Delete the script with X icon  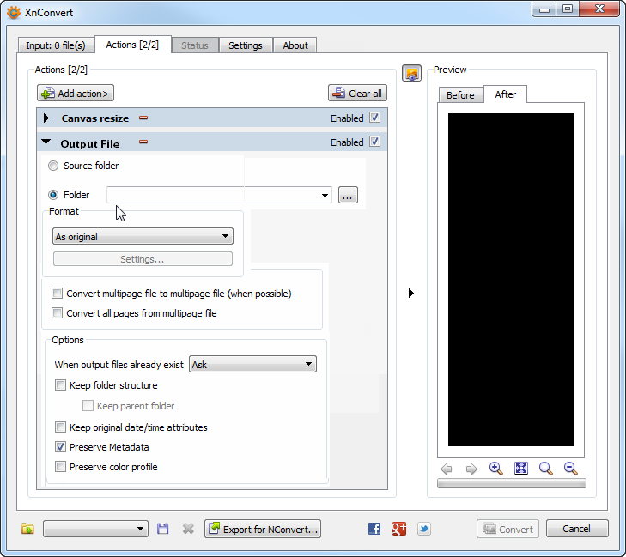(x=188, y=529)
